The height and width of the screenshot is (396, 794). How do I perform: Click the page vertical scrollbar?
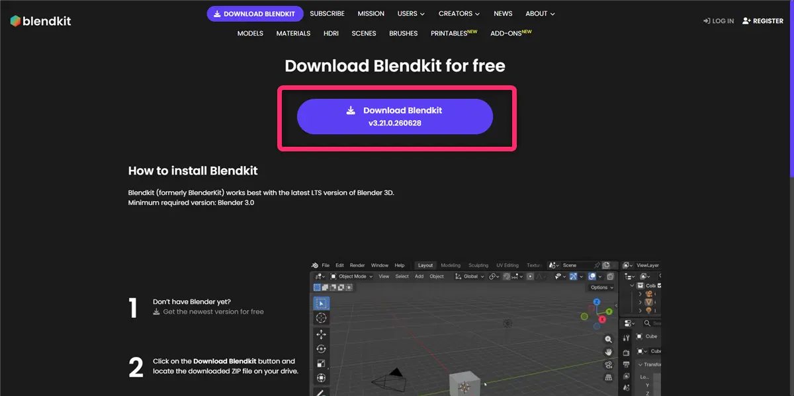point(791,89)
